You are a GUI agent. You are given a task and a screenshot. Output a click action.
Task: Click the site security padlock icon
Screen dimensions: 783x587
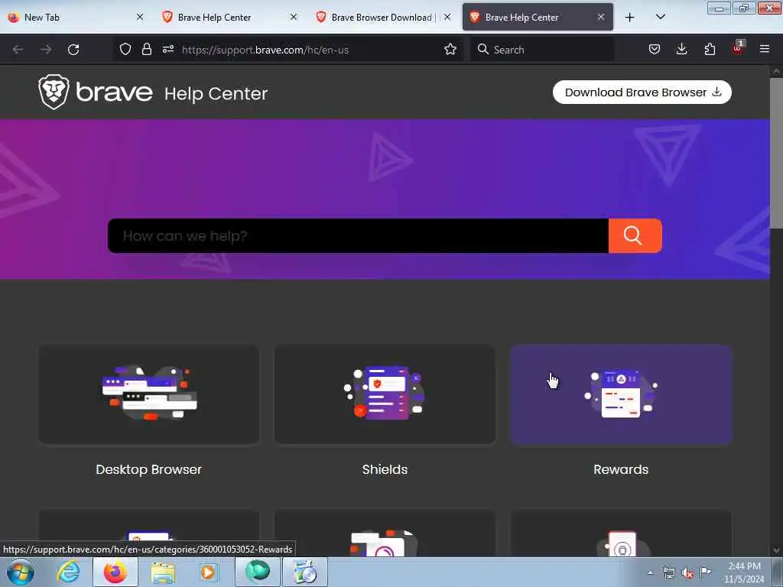[x=146, y=49]
